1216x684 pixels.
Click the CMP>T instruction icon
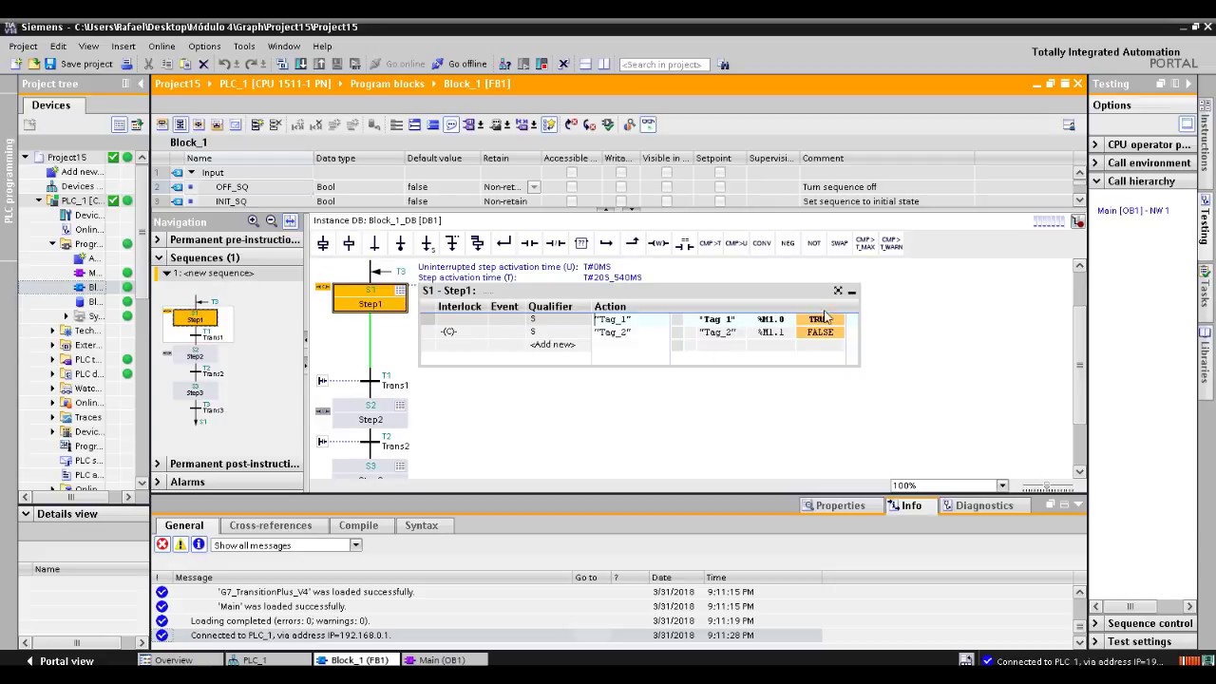point(710,244)
